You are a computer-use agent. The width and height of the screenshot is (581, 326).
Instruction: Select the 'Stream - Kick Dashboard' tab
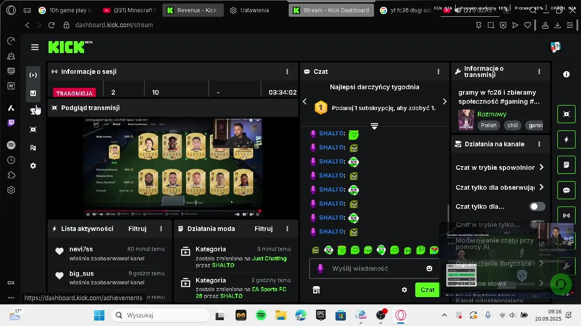point(331,10)
